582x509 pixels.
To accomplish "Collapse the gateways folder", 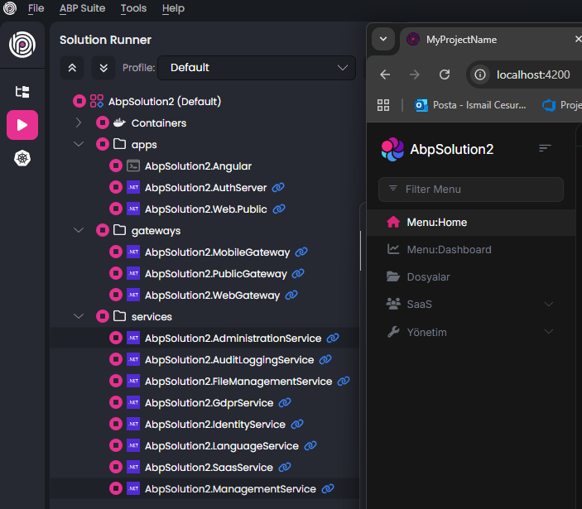I will [x=79, y=231].
